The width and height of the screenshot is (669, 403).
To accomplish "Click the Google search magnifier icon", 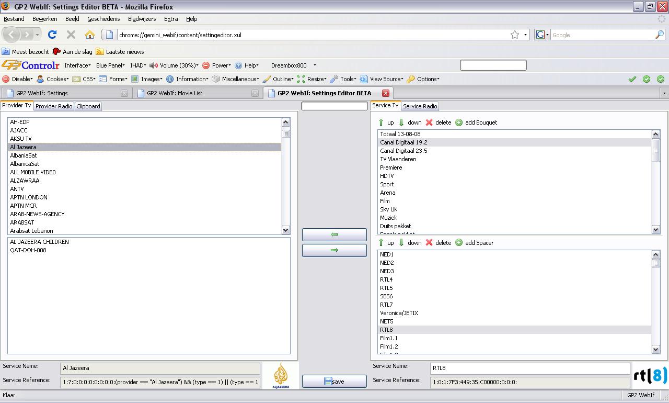I will click(660, 35).
